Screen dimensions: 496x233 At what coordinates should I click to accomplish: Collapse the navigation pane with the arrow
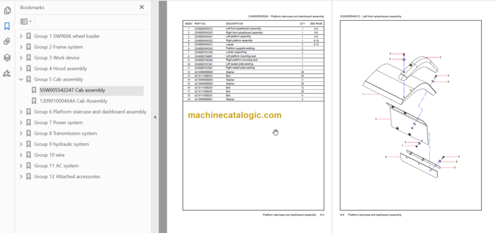pyautogui.click(x=155, y=117)
